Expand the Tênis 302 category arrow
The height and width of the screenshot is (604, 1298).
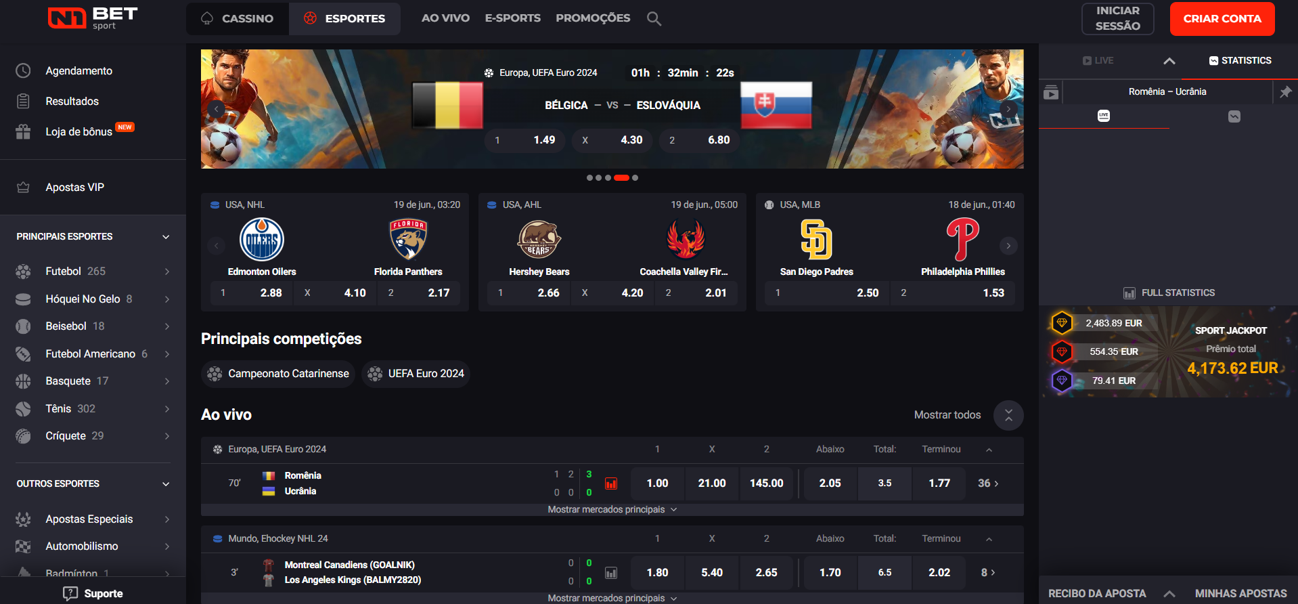point(167,408)
